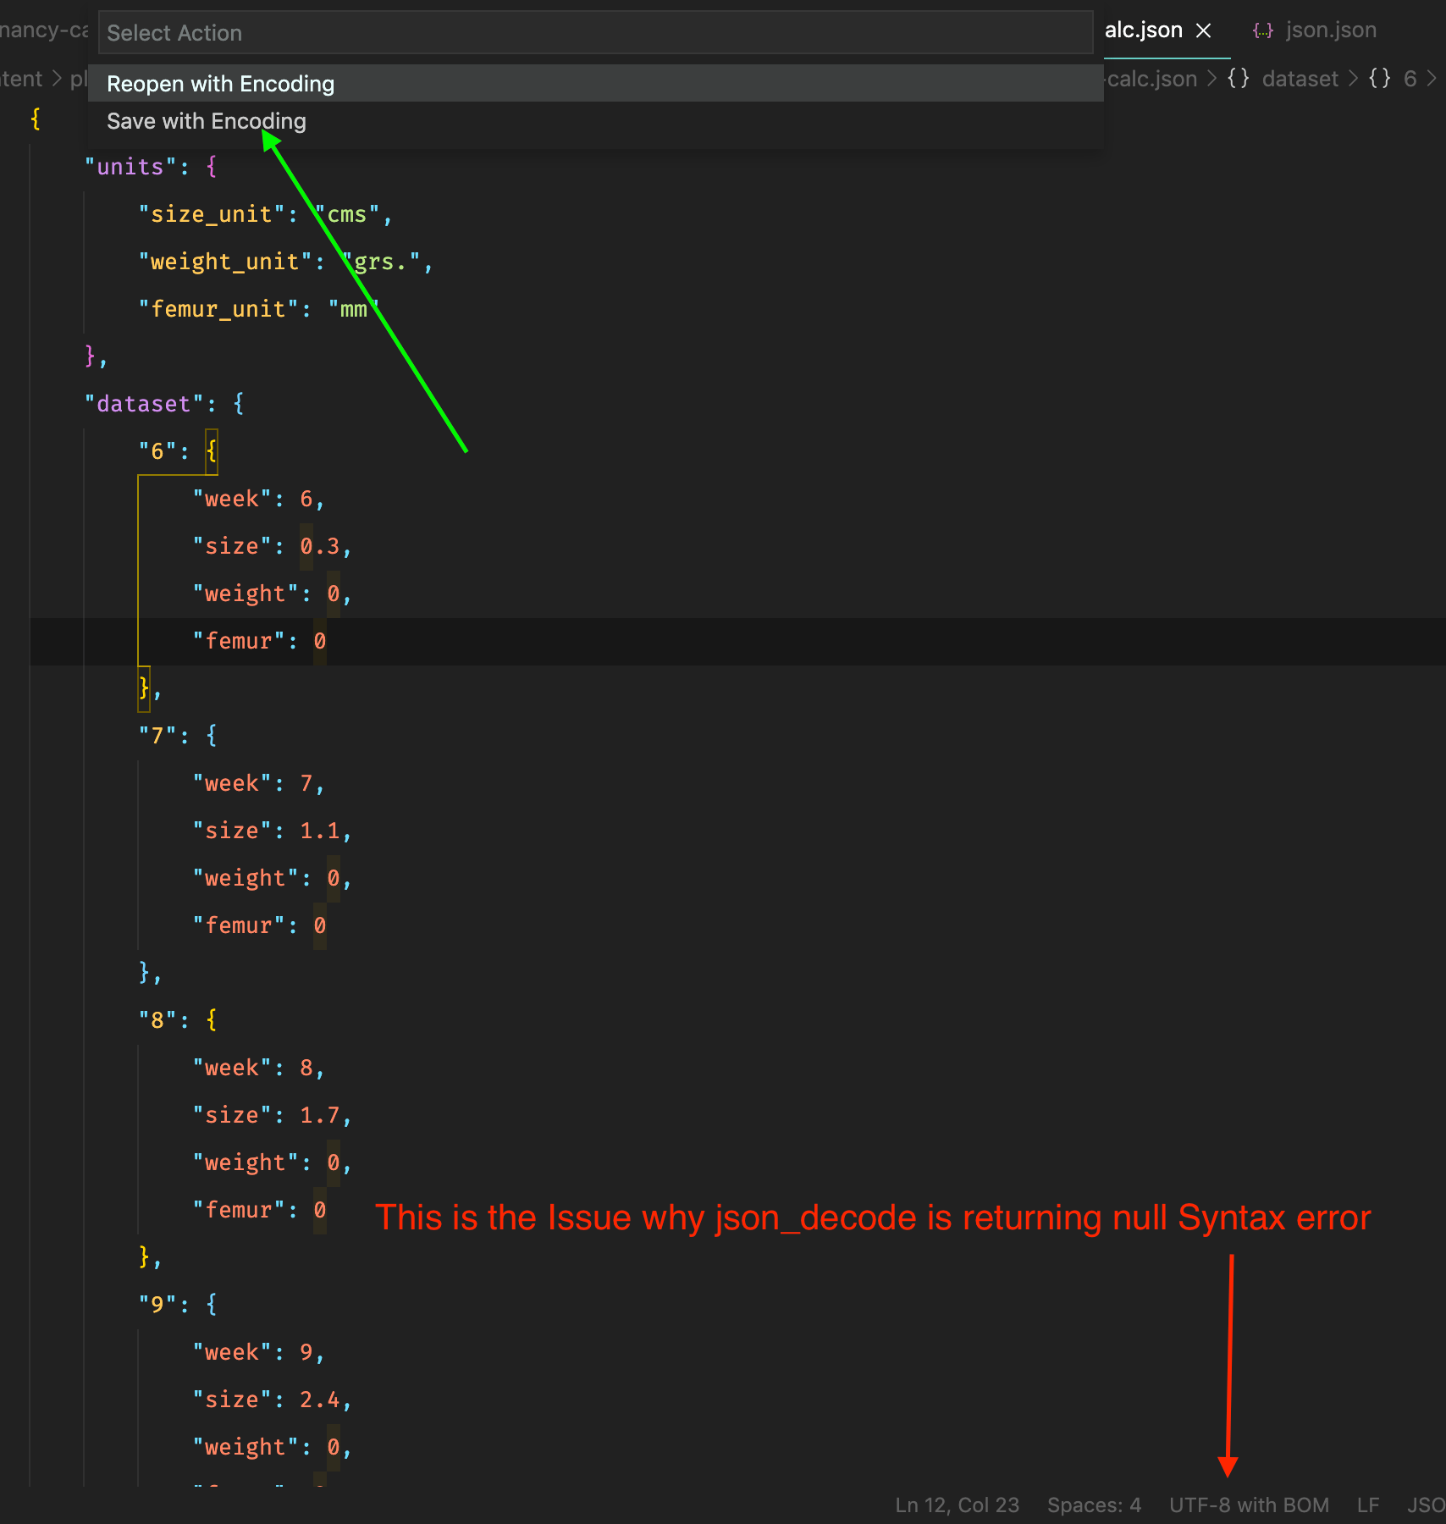Click the LF line ending indicator

click(1368, 1505)
